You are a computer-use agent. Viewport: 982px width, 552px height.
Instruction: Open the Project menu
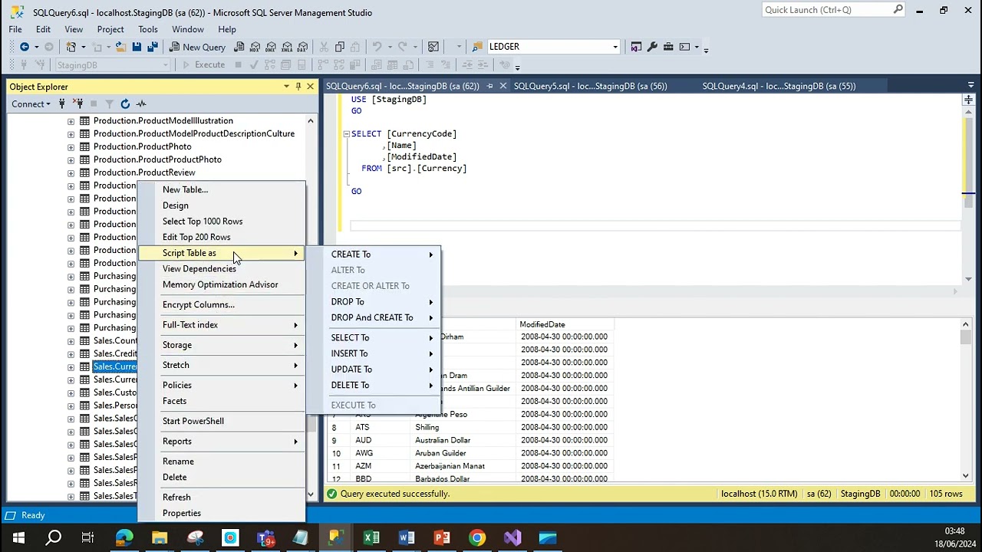(x=110, y=29)
